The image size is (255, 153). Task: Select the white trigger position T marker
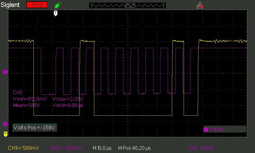(x=55, y=13)
